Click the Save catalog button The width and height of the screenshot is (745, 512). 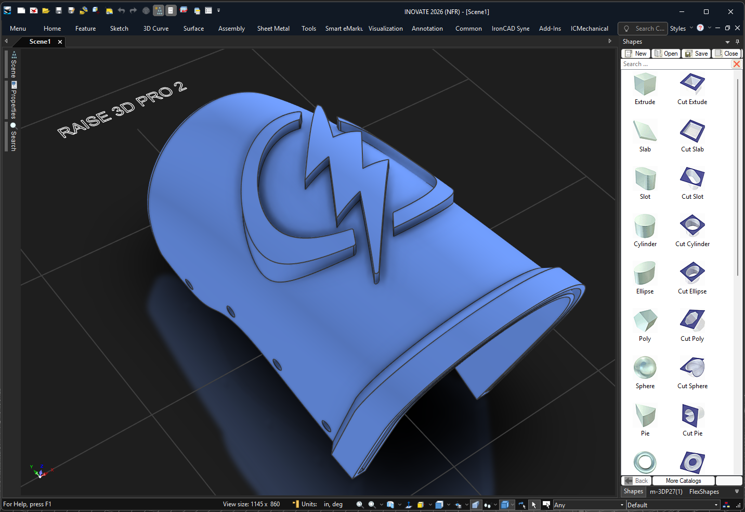(696, 54)
